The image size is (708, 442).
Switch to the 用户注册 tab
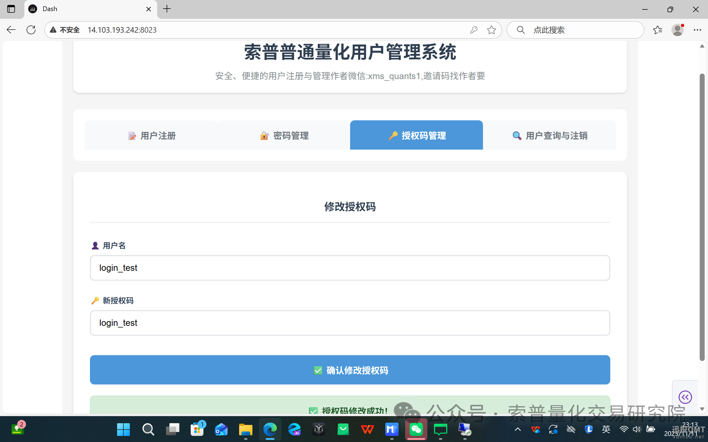point(151,135)
